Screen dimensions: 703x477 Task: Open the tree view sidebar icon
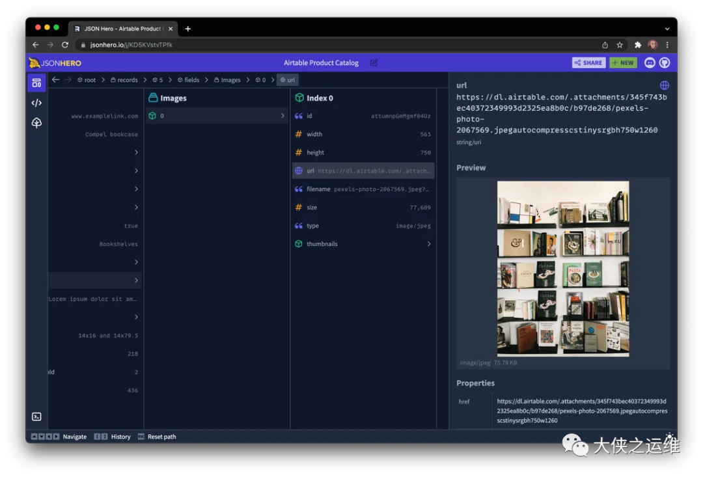(36, 122)
